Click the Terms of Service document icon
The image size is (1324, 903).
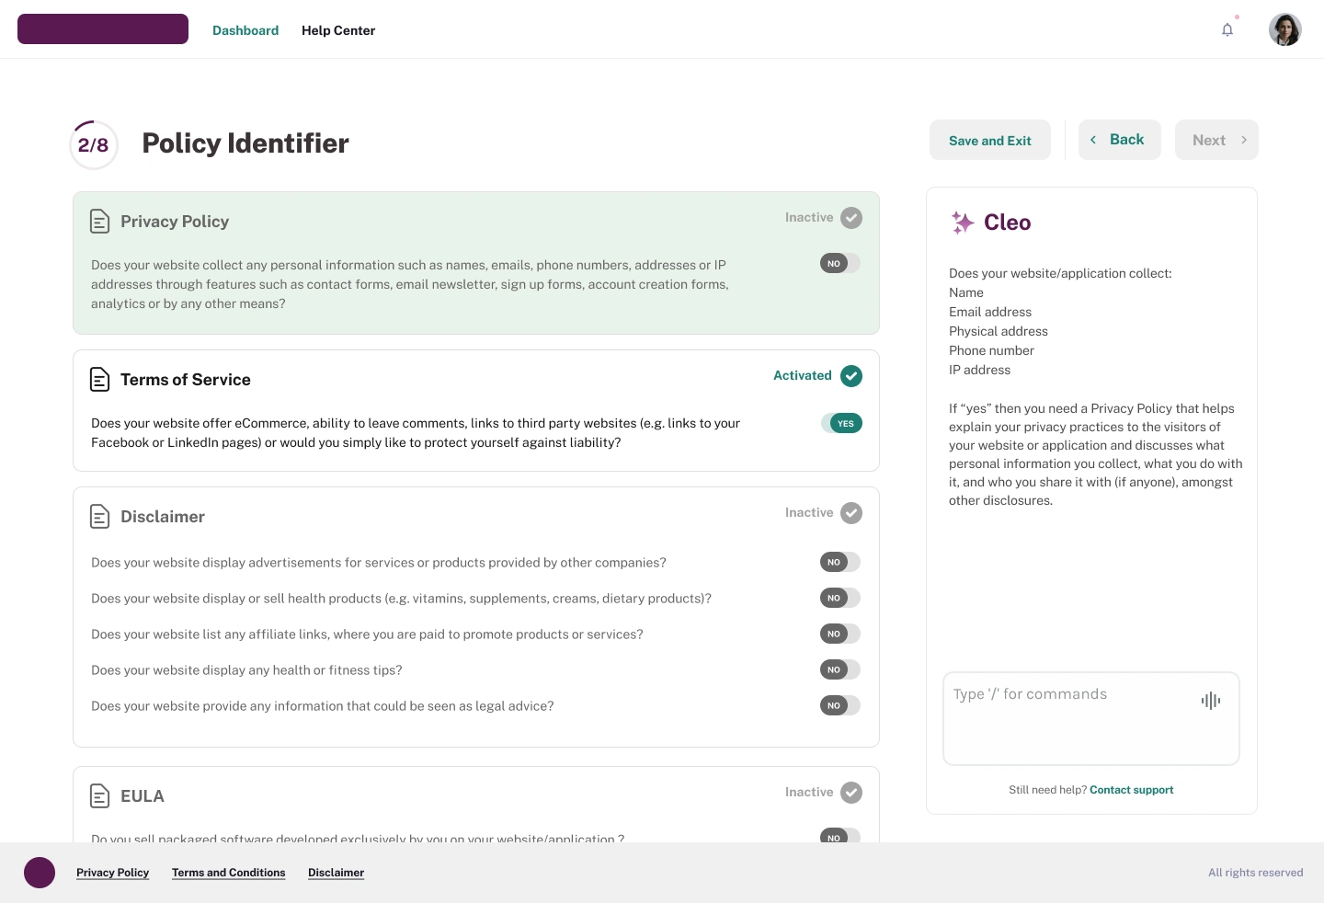click(99, 380)
